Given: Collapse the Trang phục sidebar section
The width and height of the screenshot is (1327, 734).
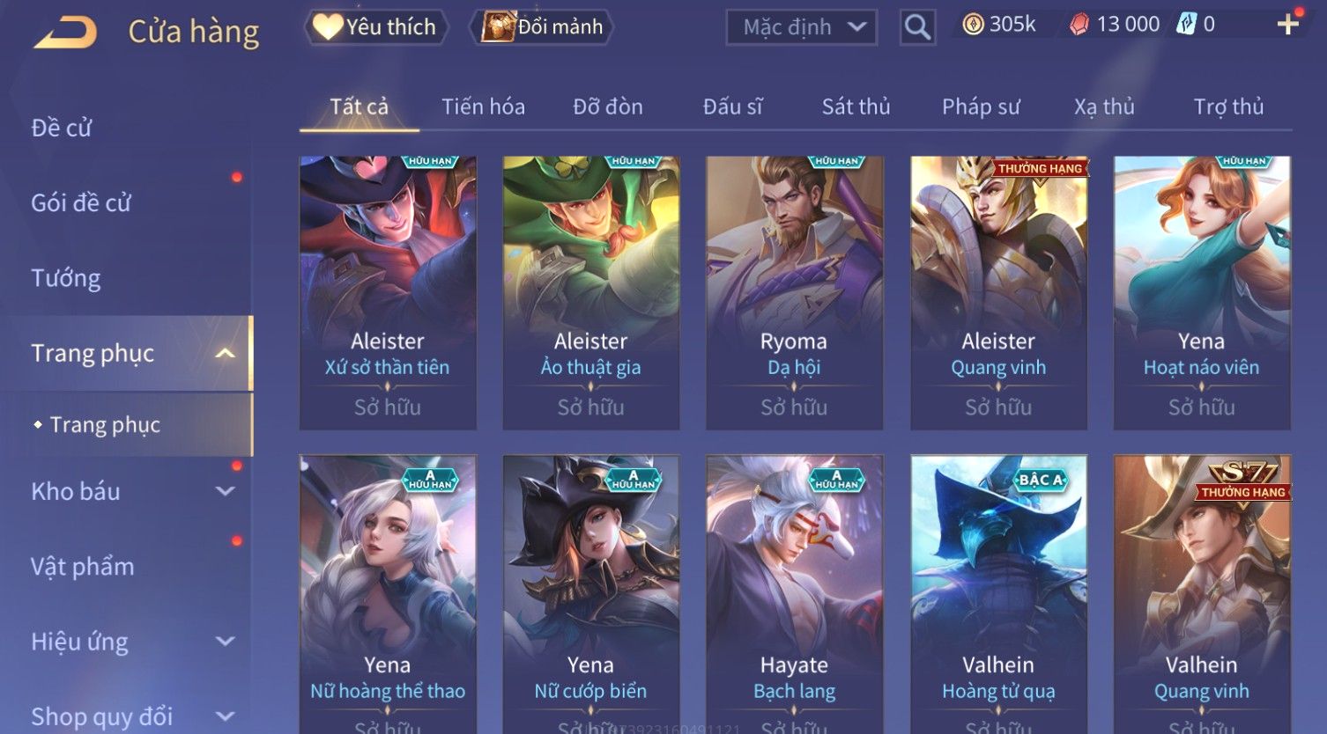Looking at the screenshot, I should tap(226, 354).
